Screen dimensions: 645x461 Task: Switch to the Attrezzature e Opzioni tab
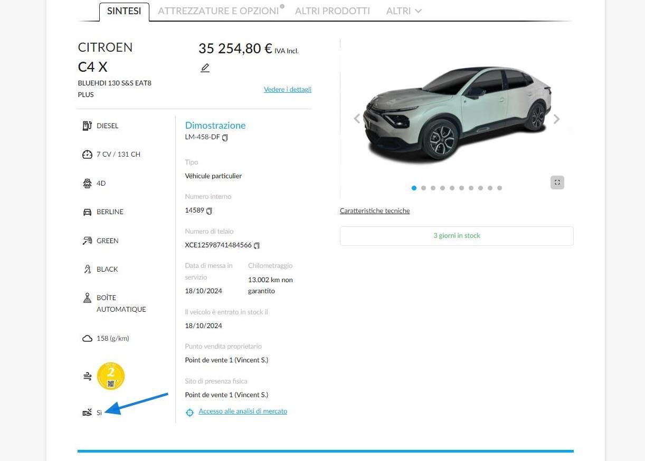[x=218, y=11]
